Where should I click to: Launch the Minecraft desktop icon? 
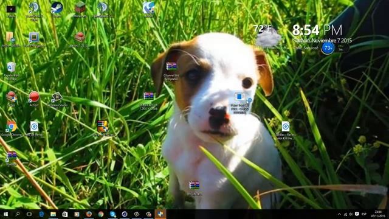click(80, 9)
